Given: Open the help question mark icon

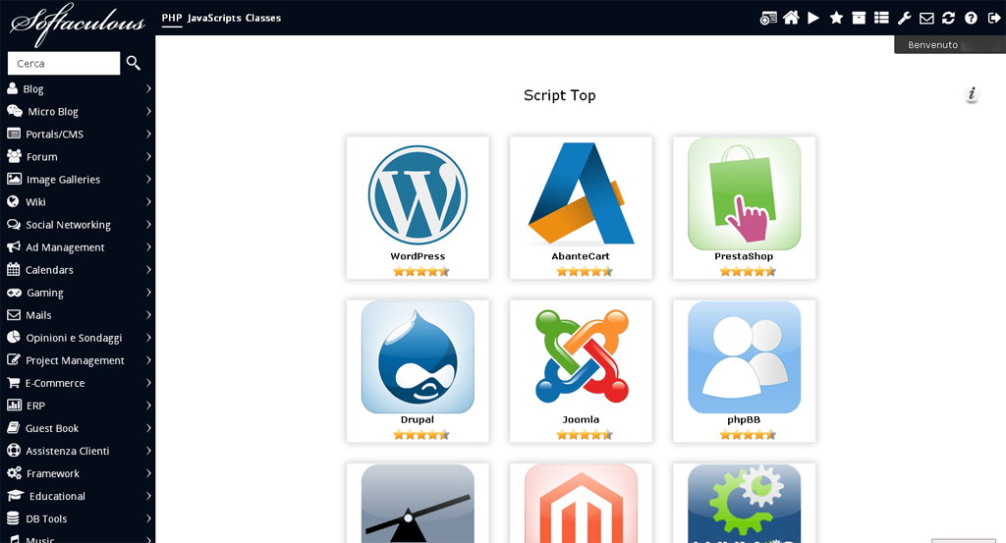Looking at the screenshot, I should tap(971, 18).
